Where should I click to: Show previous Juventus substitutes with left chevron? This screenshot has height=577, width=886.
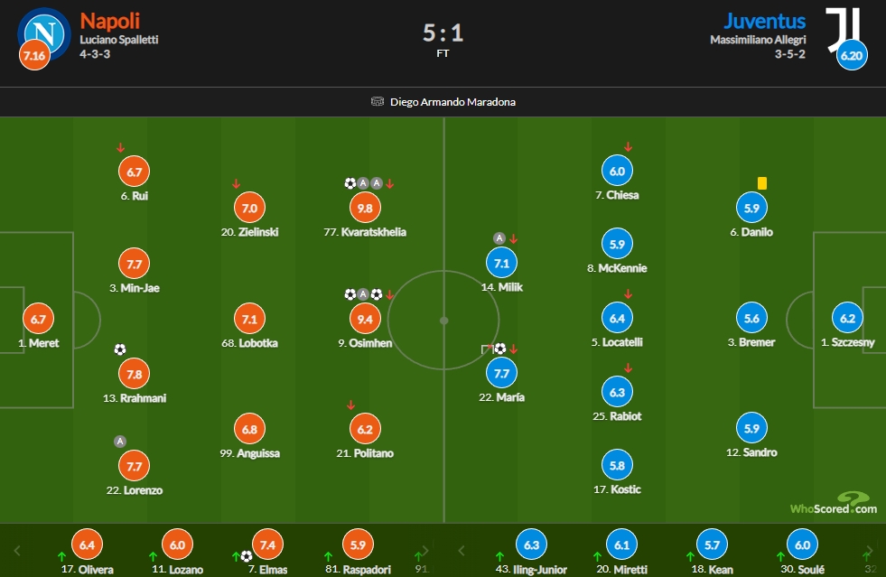coord(462,551)
